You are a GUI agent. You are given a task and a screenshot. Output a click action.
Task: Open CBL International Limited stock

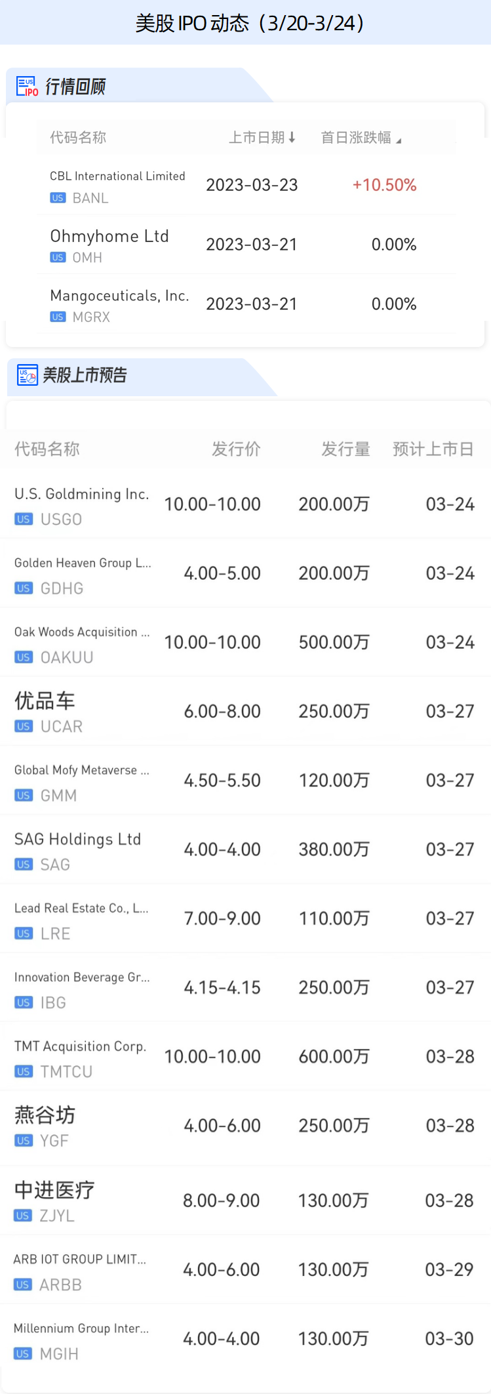point(118,176)
